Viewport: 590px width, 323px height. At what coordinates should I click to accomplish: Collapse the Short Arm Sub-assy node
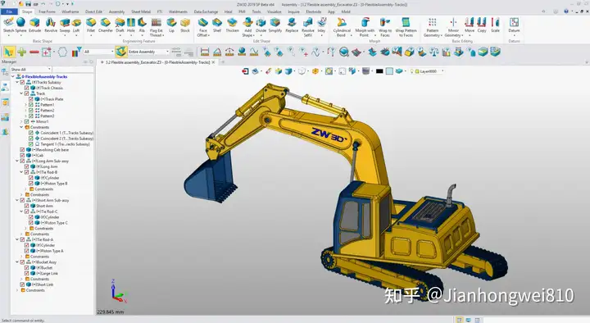(17, 200)
